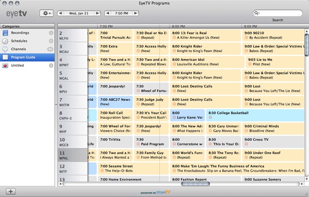Click guide scroll left arrow
309x197 pixels.
click(x=60, y=184)
